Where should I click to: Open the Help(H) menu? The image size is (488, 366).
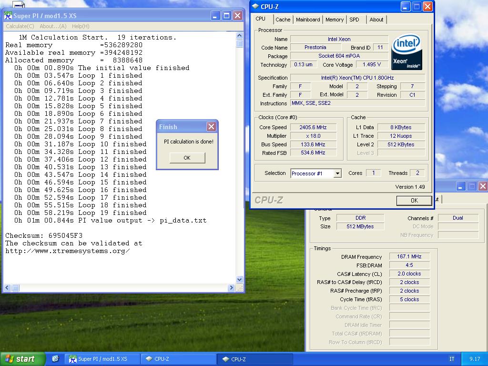point(81,26)
